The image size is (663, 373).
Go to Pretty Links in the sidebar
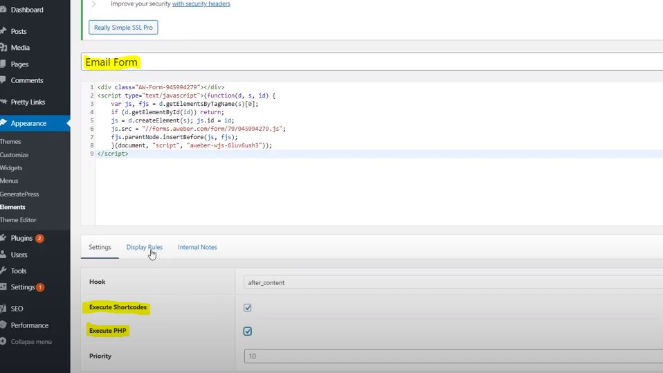pos(28,102)
